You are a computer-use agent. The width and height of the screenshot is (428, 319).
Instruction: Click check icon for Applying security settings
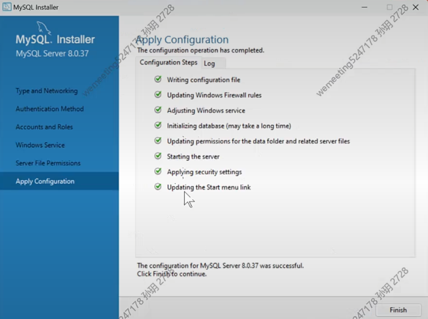[x=158, y=171]
